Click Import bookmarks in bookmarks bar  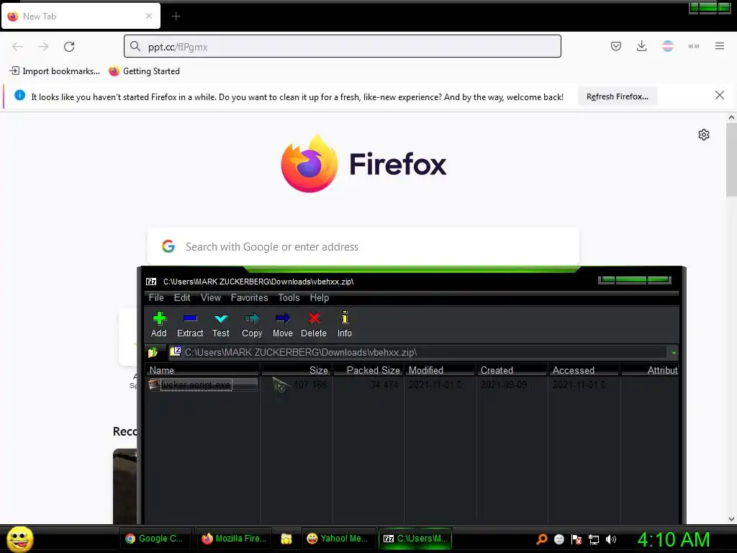[x=55, y=71]
